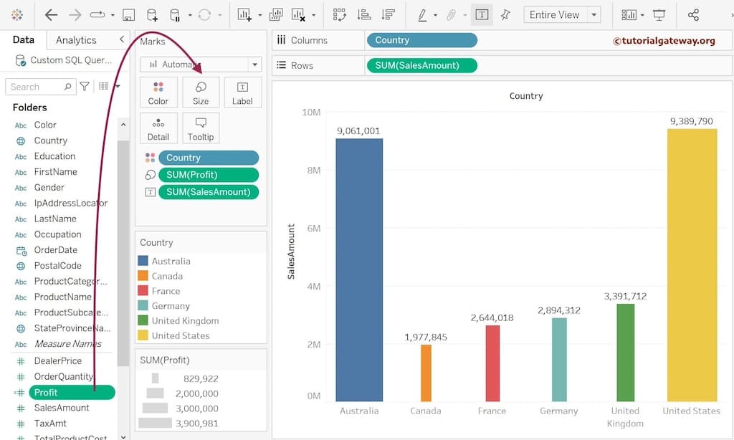Toggle Show Mark Labels in the toolbar
The image size is (734, 440).
[x=482, y=14]
